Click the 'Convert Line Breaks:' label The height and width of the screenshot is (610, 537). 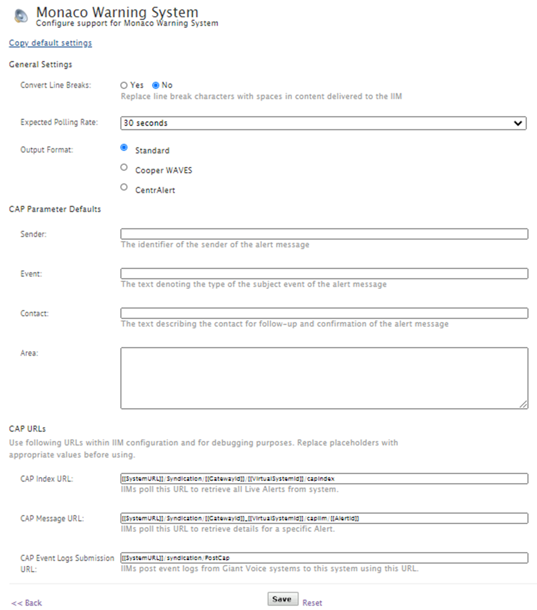(x=56, y=85)
